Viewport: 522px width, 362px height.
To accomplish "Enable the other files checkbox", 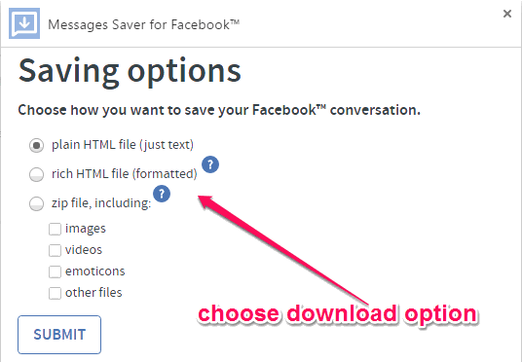I will coord(55,293).
